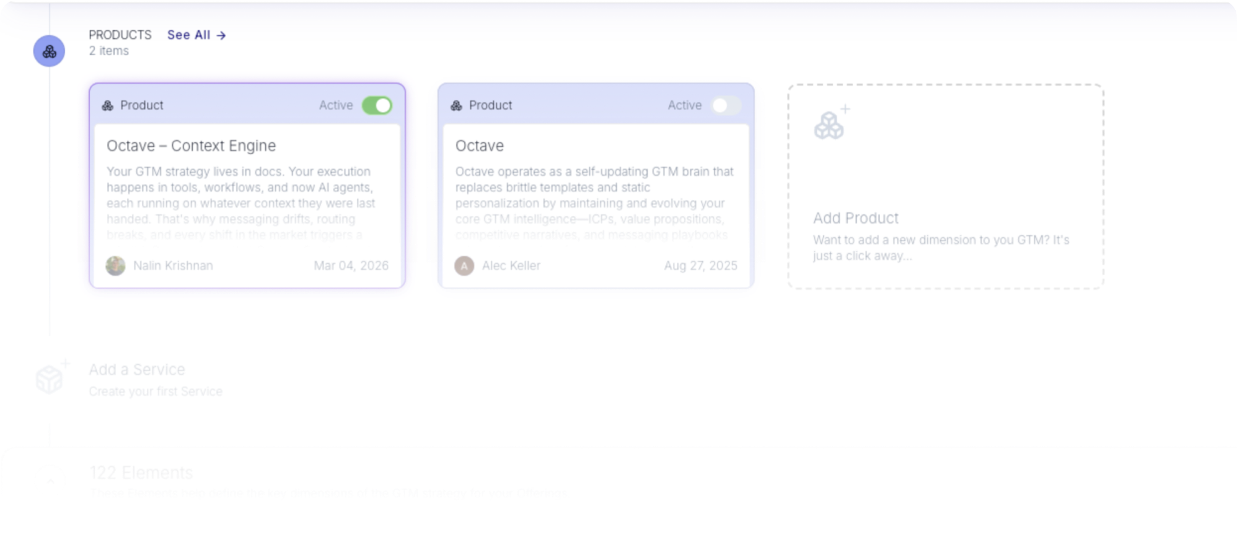Click the Add Product cubes icon
1237x545 pixels.
tap(832, 123)
